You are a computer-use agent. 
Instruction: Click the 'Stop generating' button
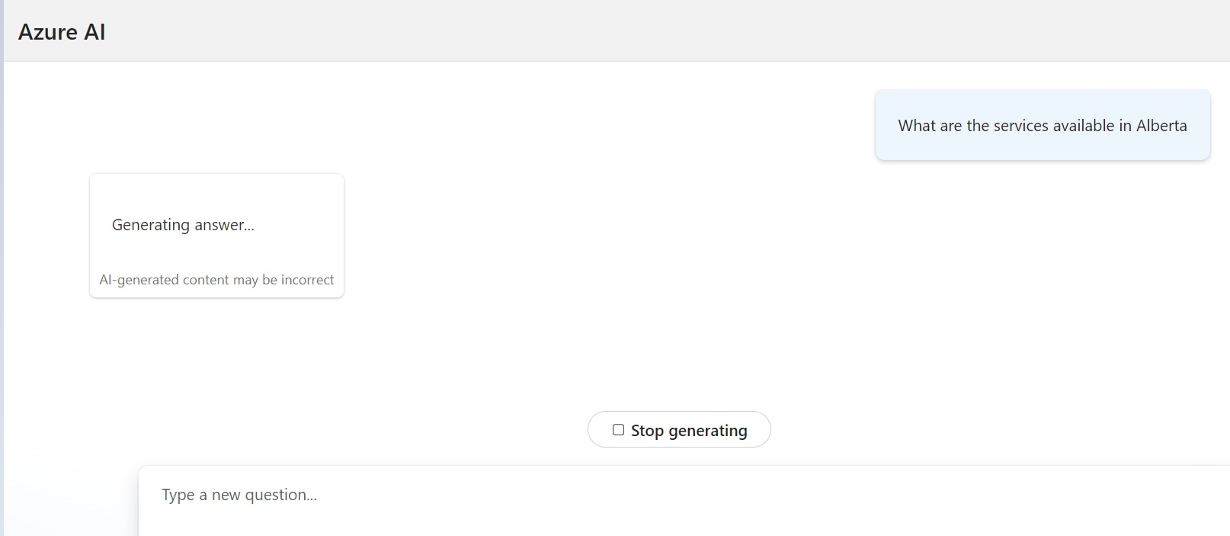point(679,429)
